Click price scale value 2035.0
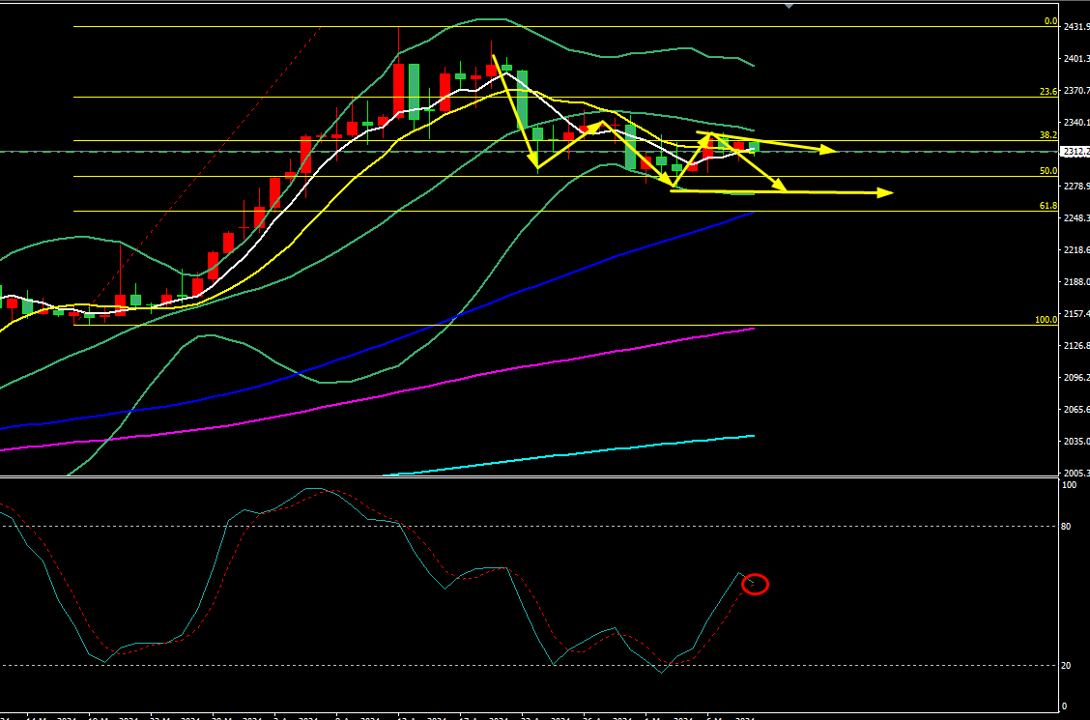This screenshot has height=720, width=1090. pos(1076,442)
